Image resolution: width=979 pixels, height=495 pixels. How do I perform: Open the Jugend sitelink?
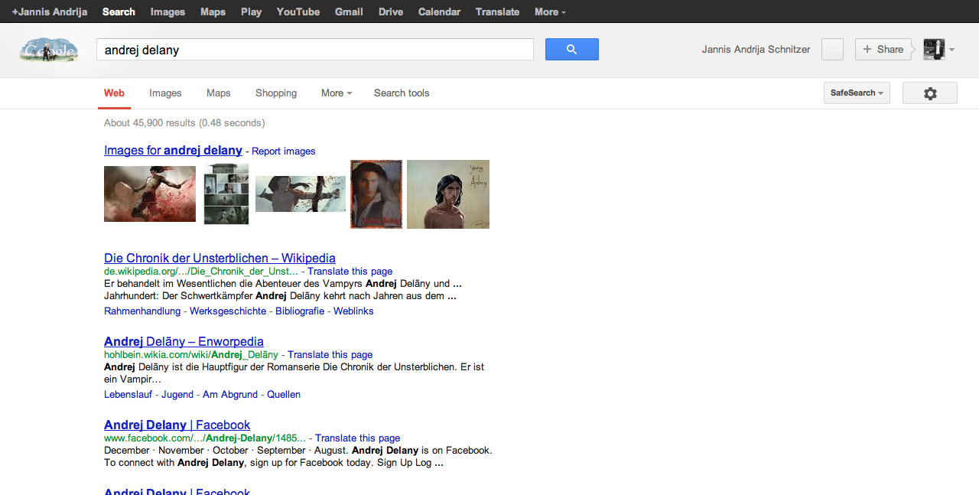point(178,395)
